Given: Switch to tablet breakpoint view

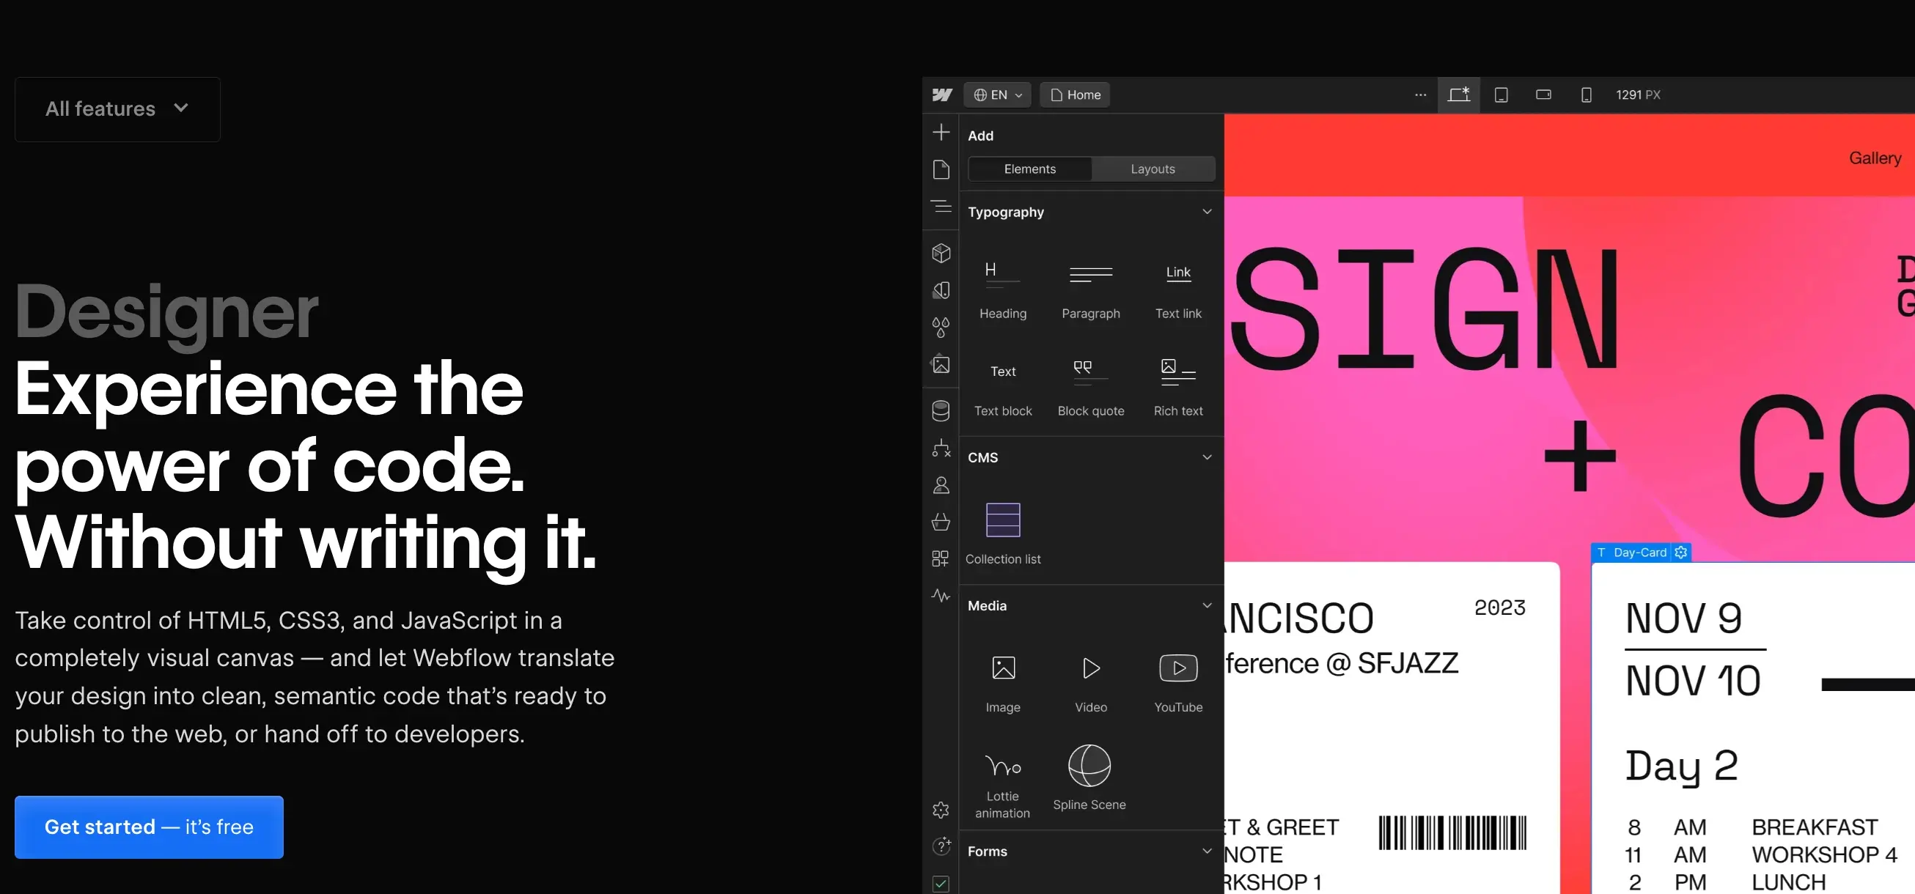Looking at the screenshot, I should coord(1501,95).
